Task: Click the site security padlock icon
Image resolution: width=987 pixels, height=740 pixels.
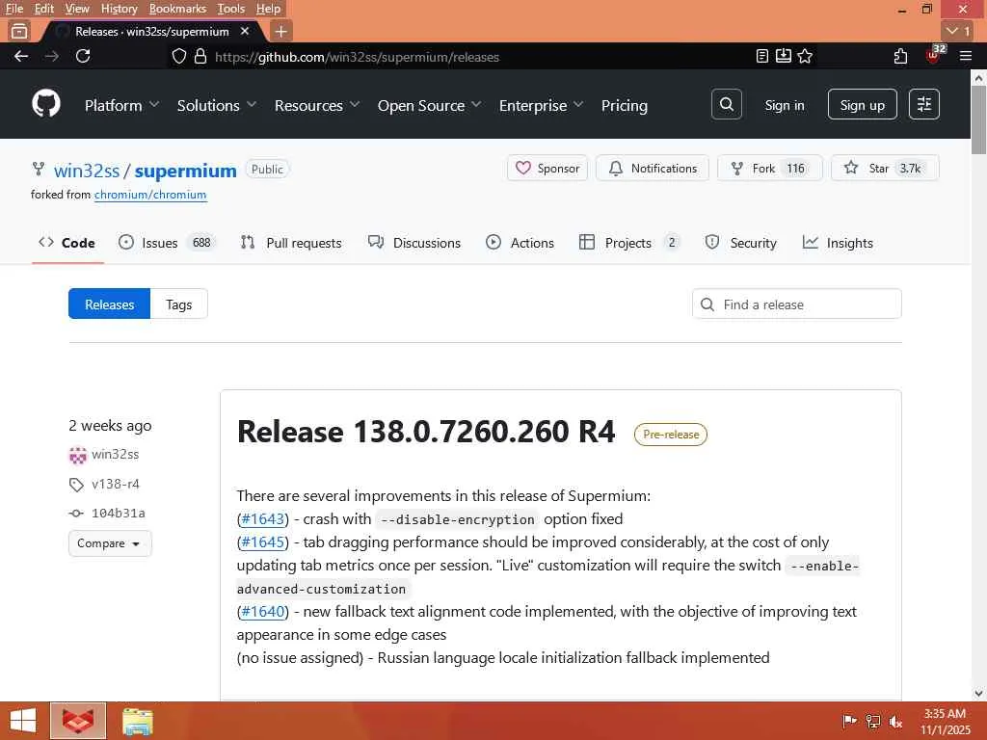Action: pyautogui.click(x=200, y=57)
